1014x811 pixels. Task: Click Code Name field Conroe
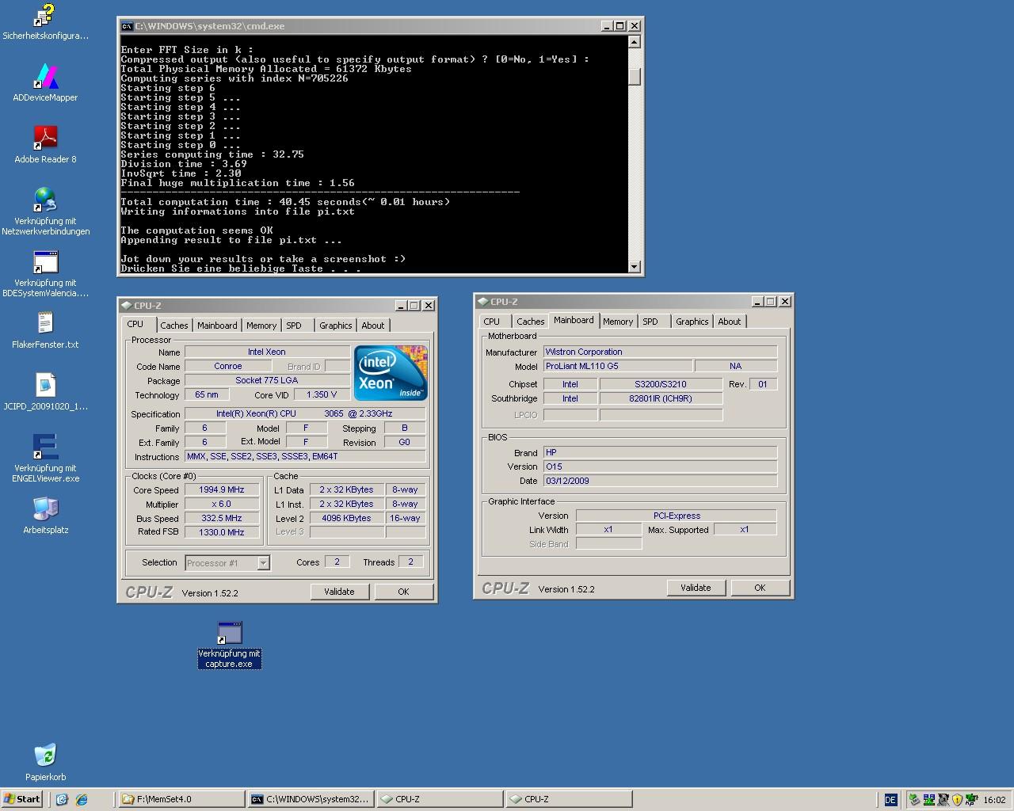tap(228, 366)
